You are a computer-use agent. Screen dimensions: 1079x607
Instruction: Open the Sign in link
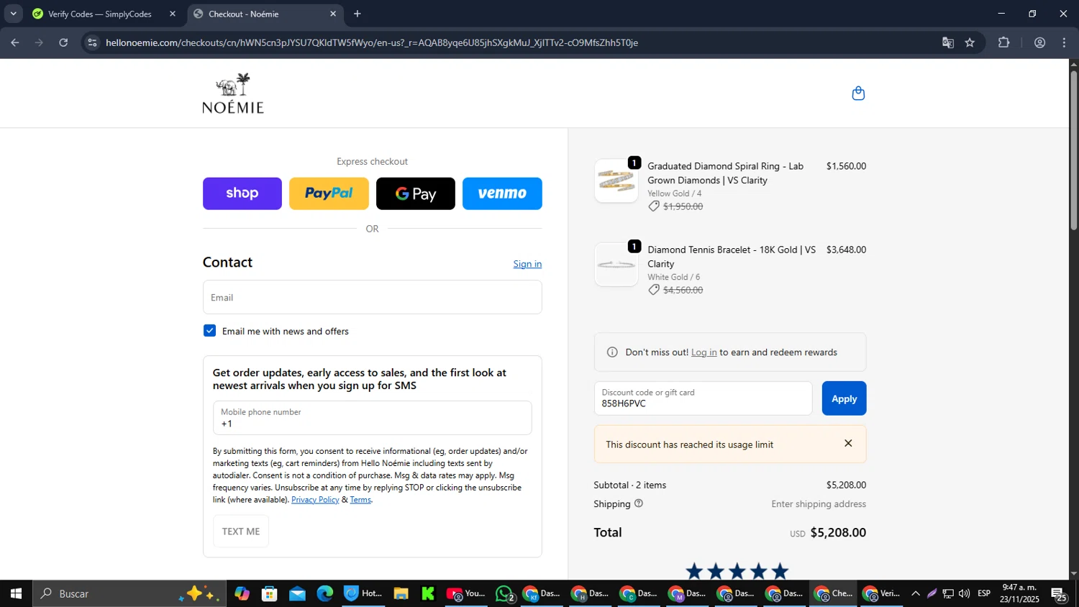tap(527, 264)
